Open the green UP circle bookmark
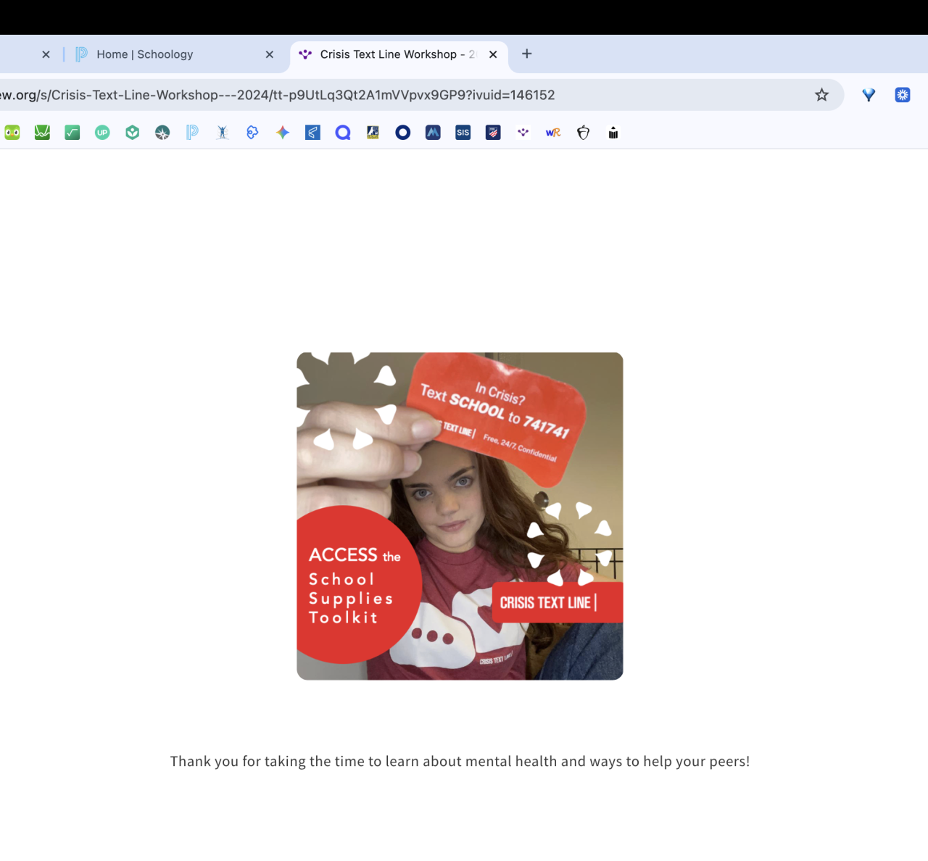 coord(102,133)
